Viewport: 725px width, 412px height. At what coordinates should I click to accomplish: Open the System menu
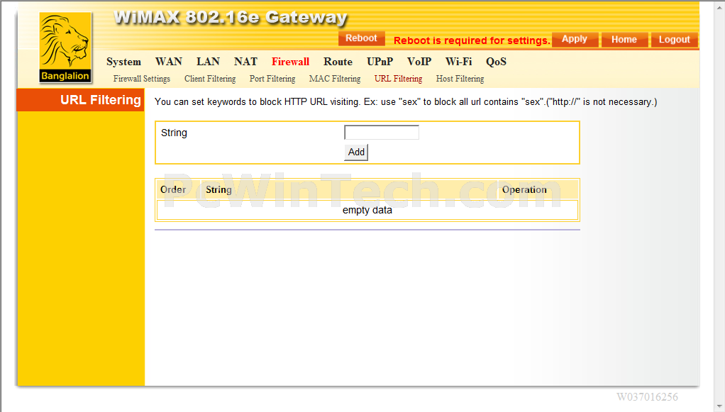(123, 62)
